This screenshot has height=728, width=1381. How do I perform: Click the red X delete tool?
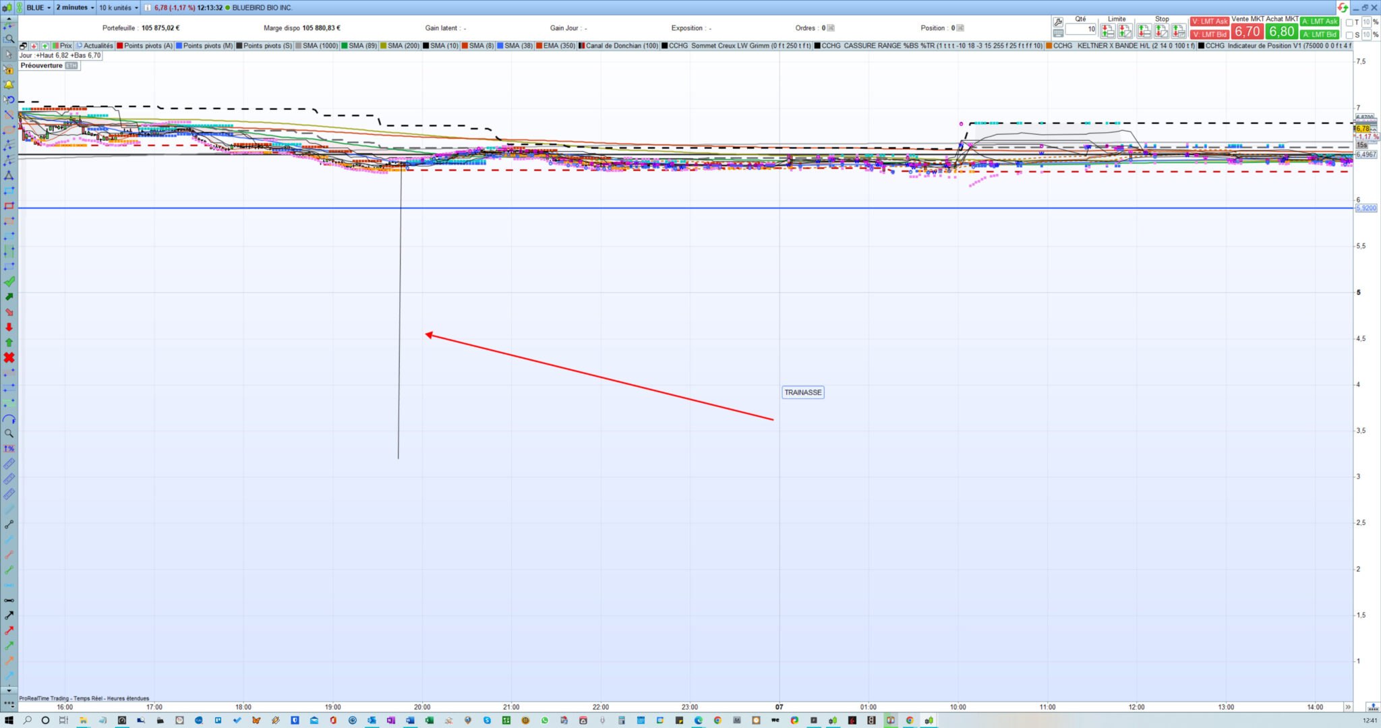(x=9, y=358)
